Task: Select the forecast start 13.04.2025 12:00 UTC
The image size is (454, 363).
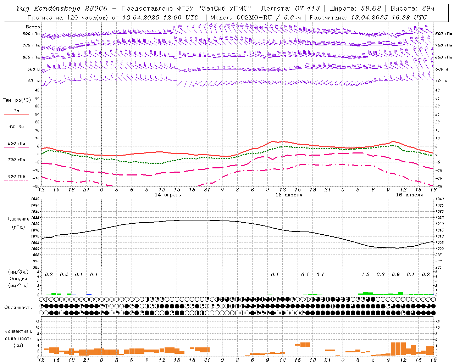Action: pos(160,17)
